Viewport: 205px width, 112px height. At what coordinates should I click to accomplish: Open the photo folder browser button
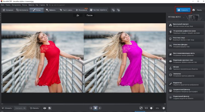[95, 108]
